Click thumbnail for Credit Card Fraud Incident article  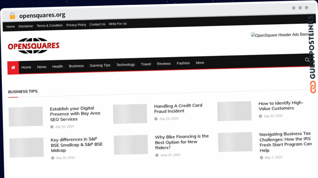(x=130, y=114)
